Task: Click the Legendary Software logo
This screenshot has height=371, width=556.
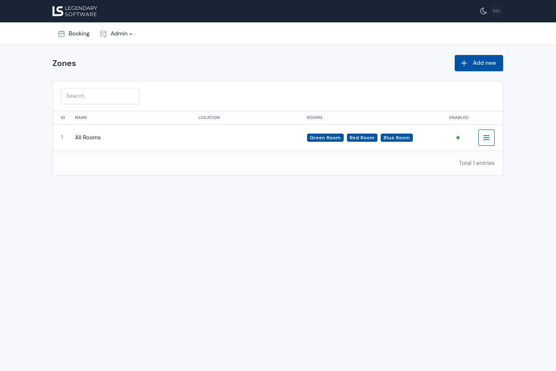Action: pos(75,11)
